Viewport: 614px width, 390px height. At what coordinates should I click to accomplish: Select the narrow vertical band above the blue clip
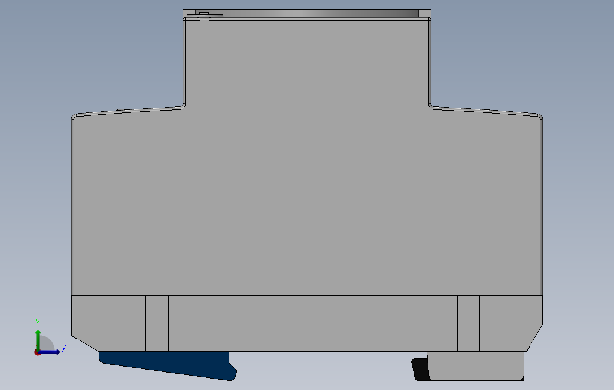click(x=157, y=324)
